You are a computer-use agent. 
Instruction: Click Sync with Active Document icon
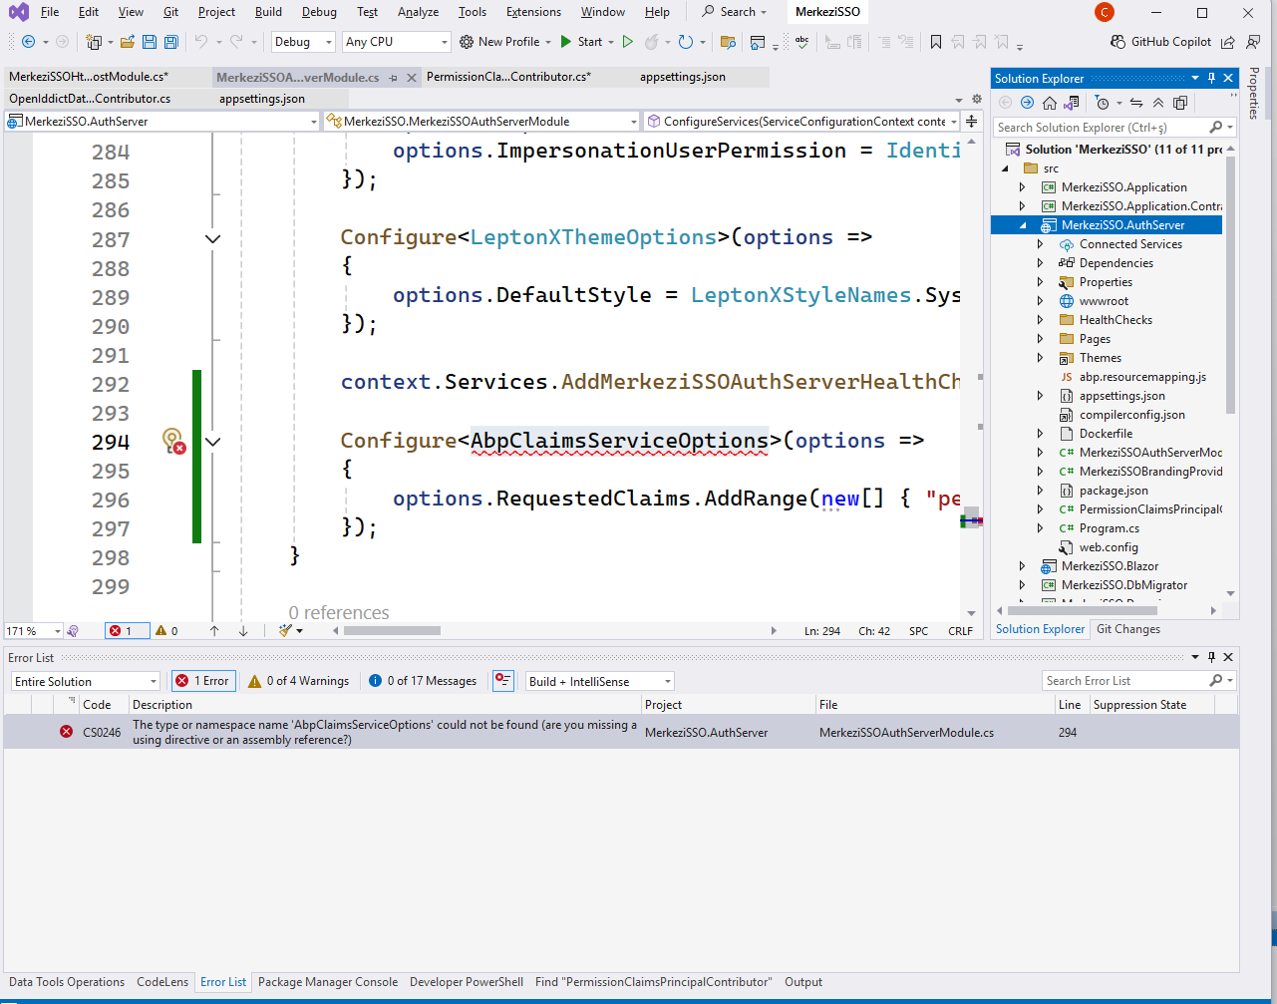point(1135,103)
